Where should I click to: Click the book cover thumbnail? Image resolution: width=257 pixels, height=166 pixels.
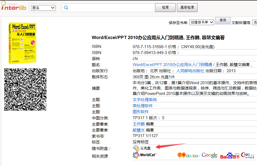[x=22, y=43]
